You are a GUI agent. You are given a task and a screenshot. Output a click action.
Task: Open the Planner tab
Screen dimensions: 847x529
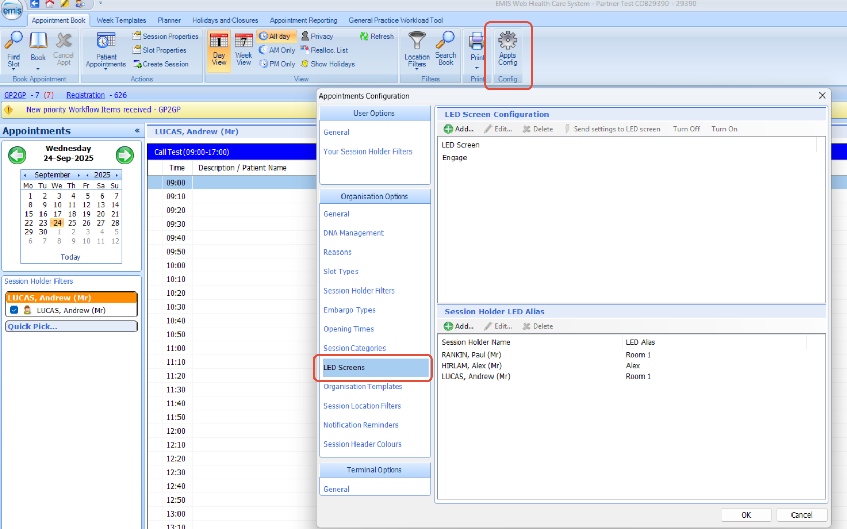click(x=169, y=20)
